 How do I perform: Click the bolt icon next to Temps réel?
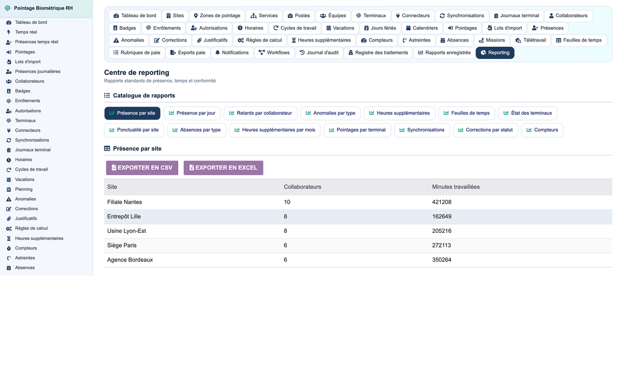[x=9, y=32]
